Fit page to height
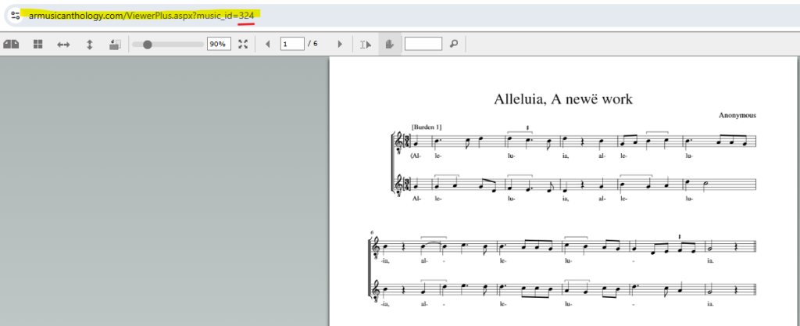800x326 pixels. pyautogui.click(x=89, y=45)
